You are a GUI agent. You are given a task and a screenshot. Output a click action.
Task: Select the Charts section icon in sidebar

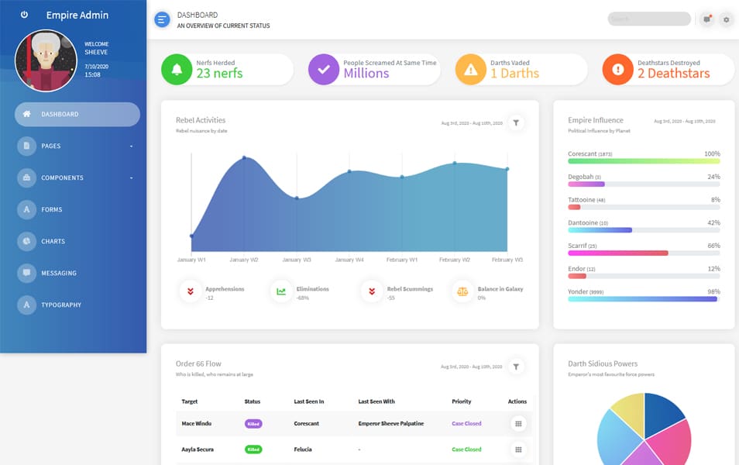coord(25,241)
